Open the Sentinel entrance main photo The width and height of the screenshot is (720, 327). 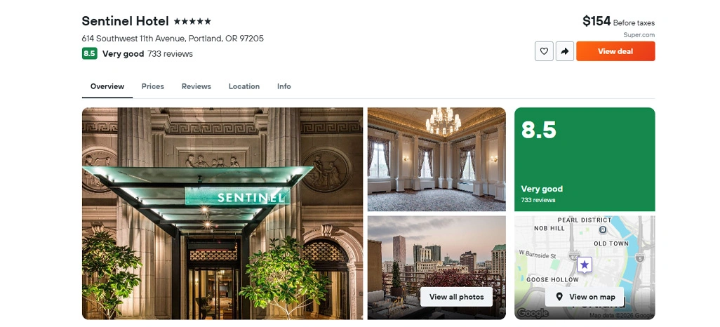click(222, 213)
